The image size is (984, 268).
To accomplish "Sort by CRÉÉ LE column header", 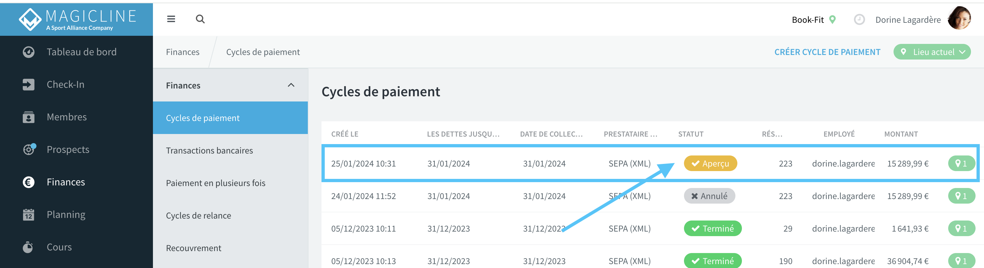I will pos(345,134).
